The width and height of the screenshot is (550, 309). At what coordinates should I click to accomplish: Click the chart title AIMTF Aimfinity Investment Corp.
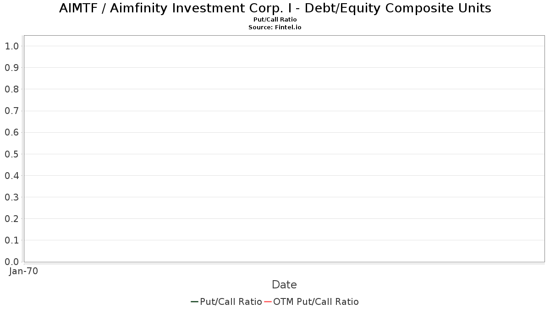[275, 8]
